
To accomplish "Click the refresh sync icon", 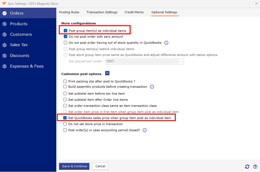I will [x=247, y=167].
